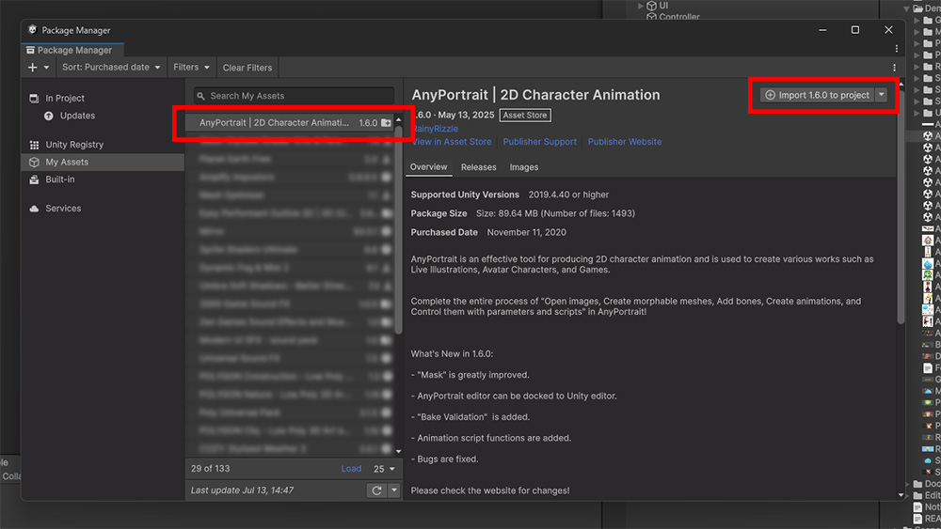Click the My Assets cube icon
The width and height of the screenshot is (941, 529).
tap(34, 162)
